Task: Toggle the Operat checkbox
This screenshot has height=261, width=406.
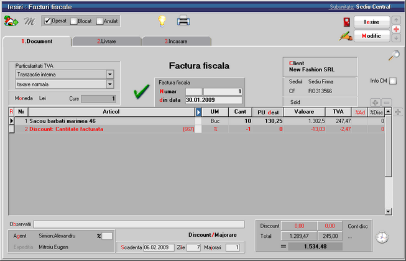Action: tap(48, 21)
